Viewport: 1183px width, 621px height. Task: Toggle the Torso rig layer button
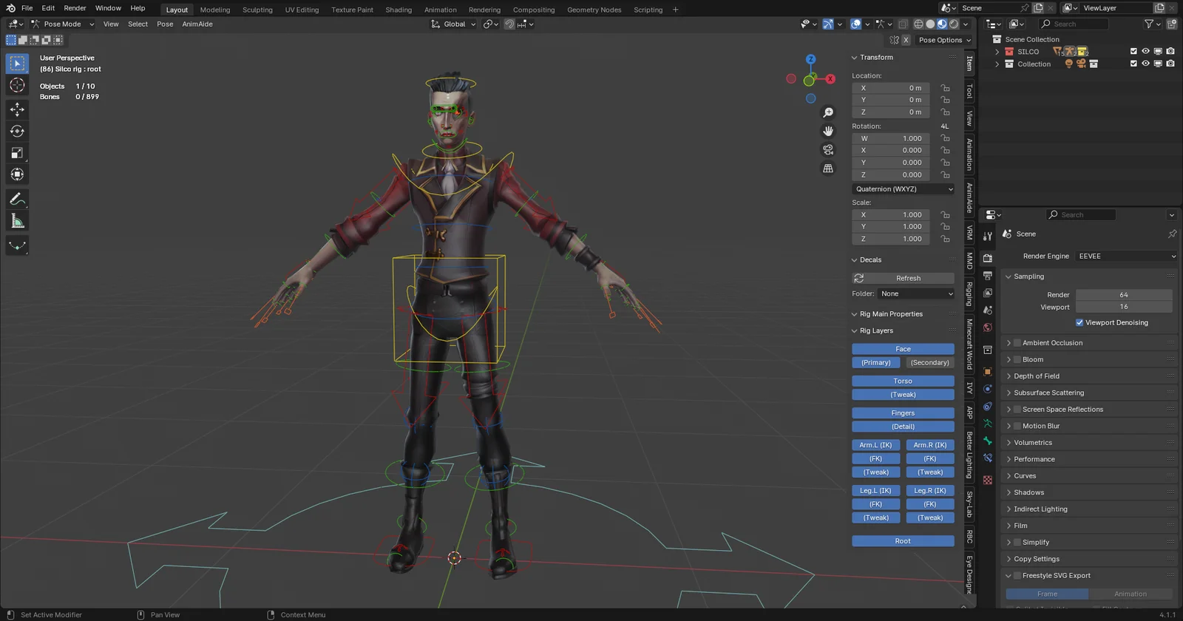[904, 381]
